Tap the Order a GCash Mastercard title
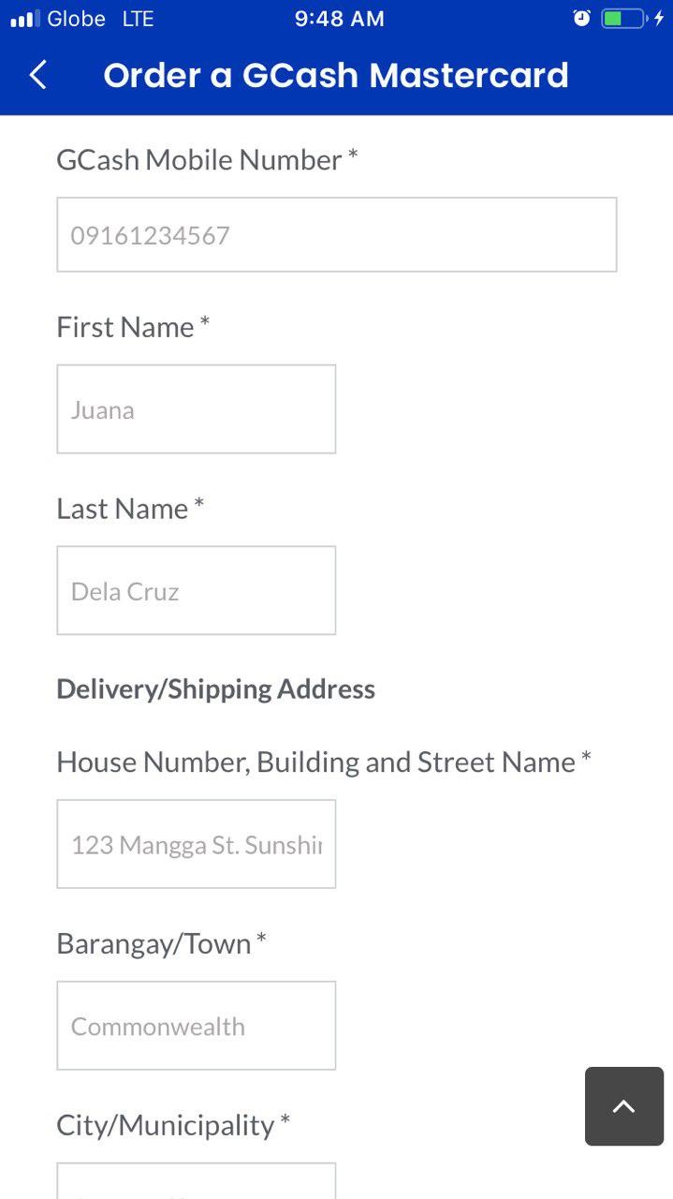The width and height of the screenshot is (673, 1199). [x=336, y=75]
